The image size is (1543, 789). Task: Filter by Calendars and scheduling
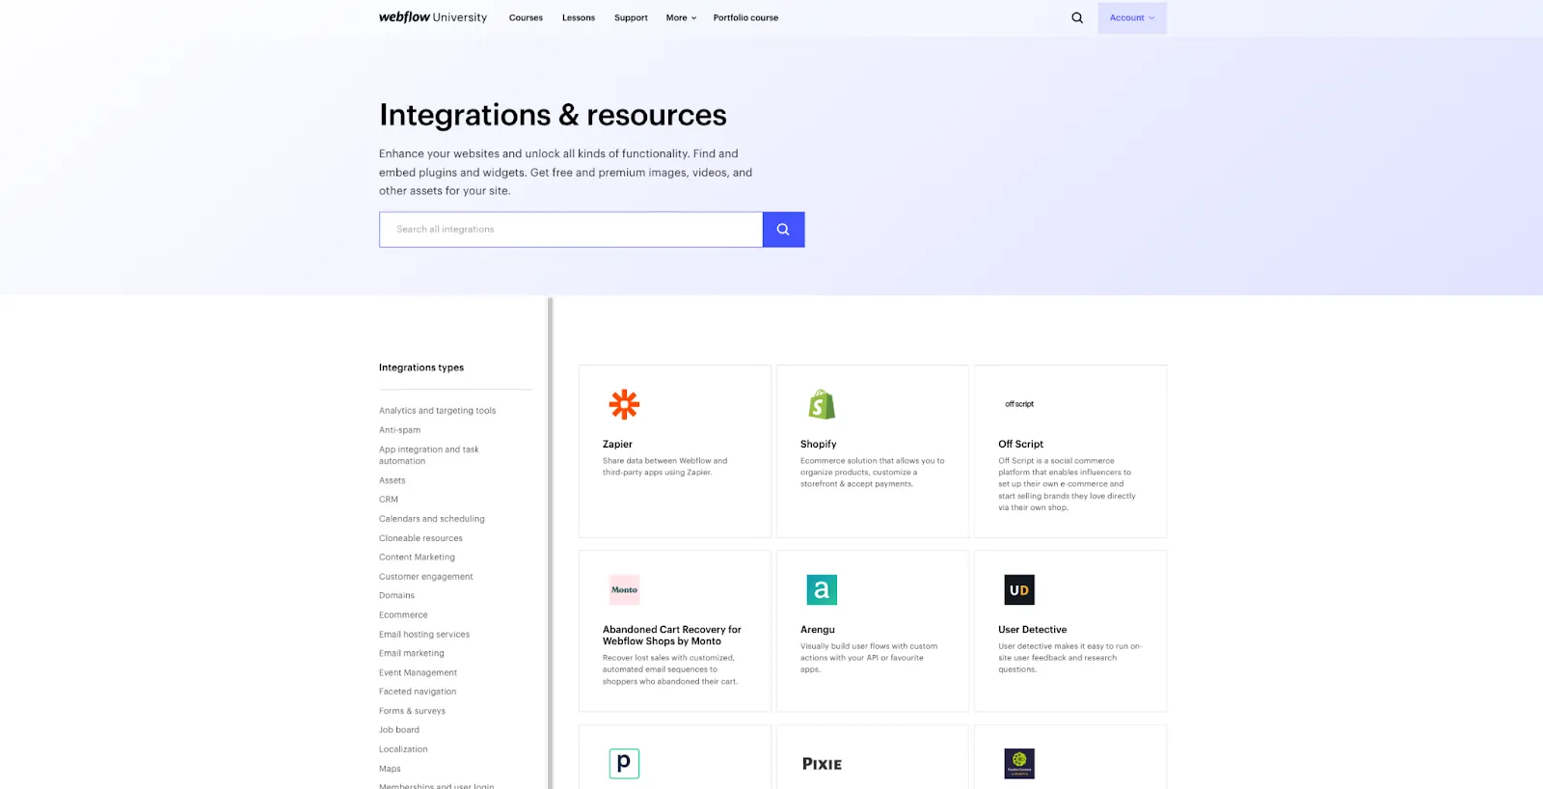click(x=432, y=519)
